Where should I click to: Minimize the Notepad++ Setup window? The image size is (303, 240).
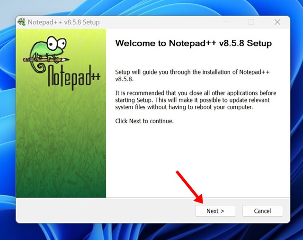pos(226,22)
